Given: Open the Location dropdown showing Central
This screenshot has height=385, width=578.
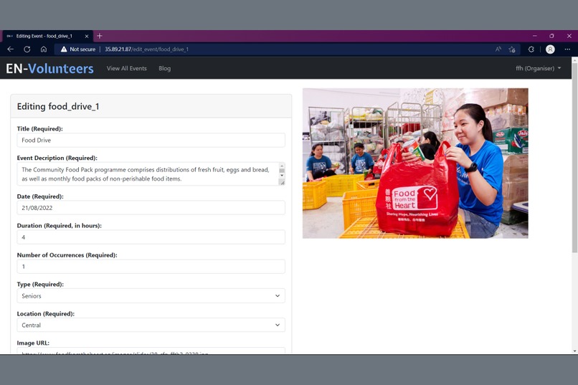Looking at the screenshot, I should coord(151,325).
